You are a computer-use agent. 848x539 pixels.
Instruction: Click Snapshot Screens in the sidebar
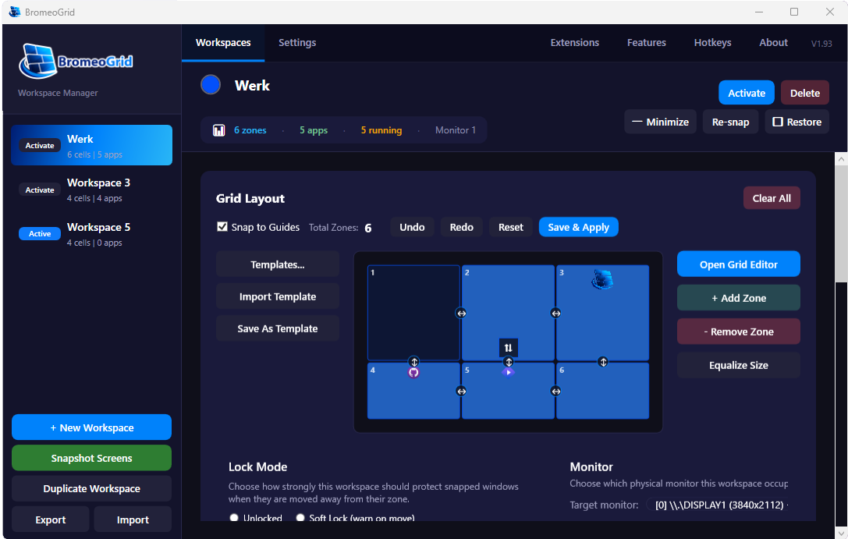[91, 458]
